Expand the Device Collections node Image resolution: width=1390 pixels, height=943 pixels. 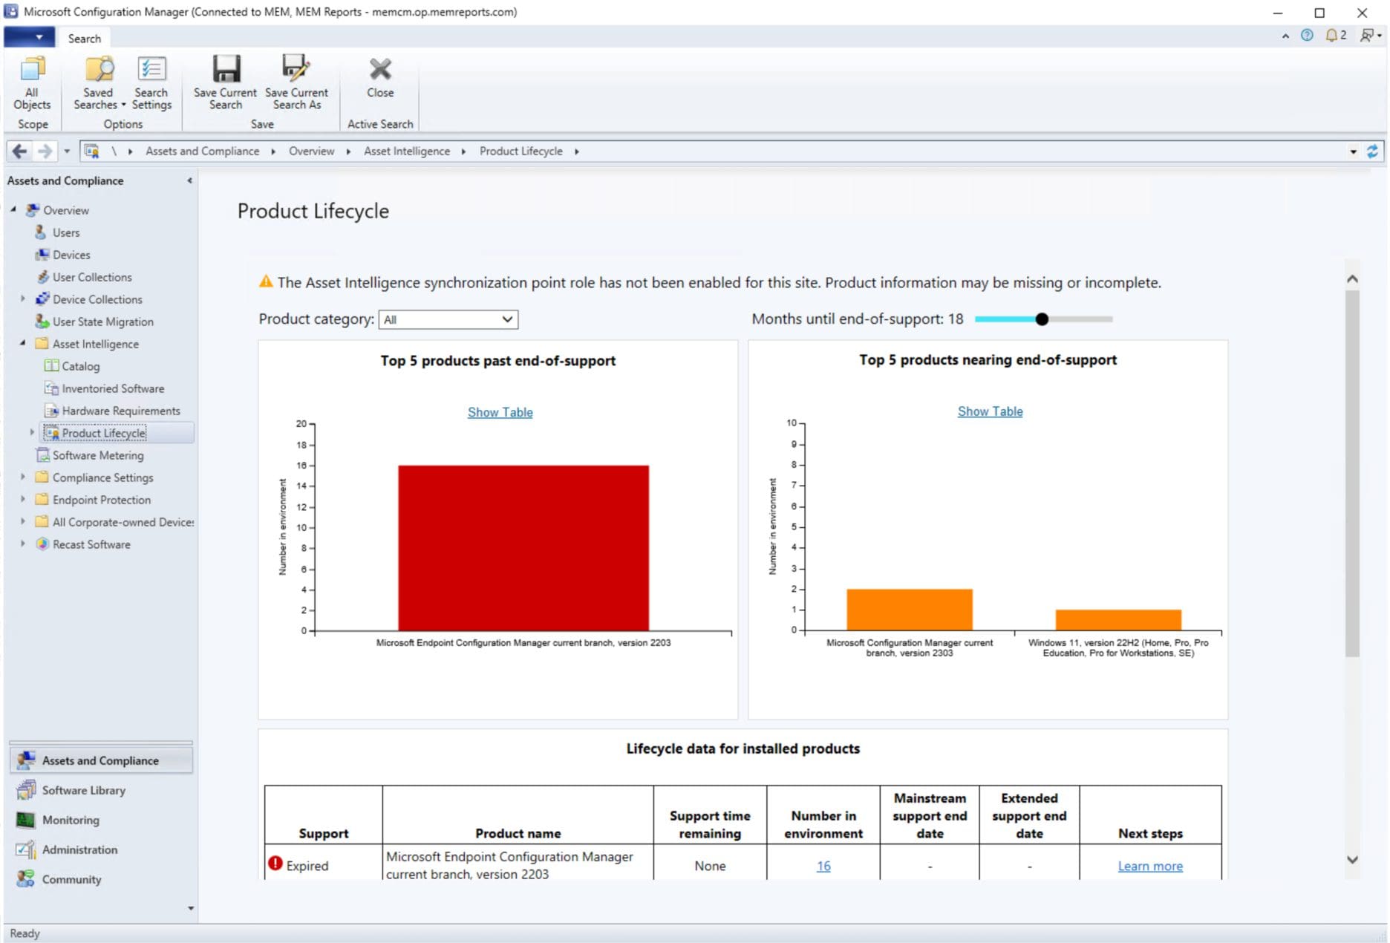pyautogui.click(x=22, y=298)
